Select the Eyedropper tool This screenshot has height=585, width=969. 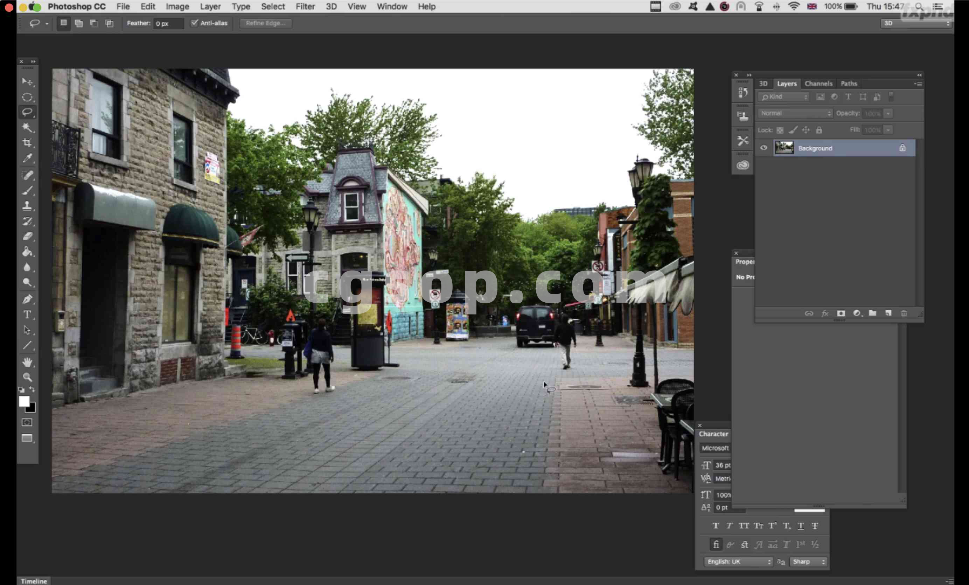pos(27,158)
